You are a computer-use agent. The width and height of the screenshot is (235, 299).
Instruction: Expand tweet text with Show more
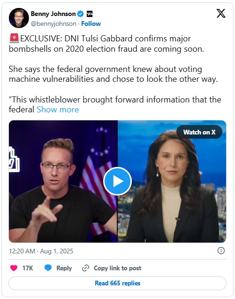[x=58, y=110]
